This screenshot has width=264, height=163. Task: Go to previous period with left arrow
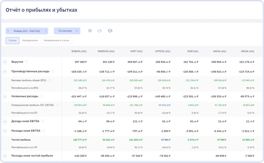[x=8, y=31]
